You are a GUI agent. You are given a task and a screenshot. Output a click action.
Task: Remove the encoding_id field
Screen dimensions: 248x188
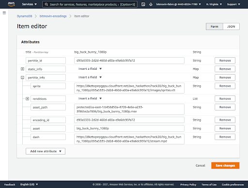tap(225, 120)
